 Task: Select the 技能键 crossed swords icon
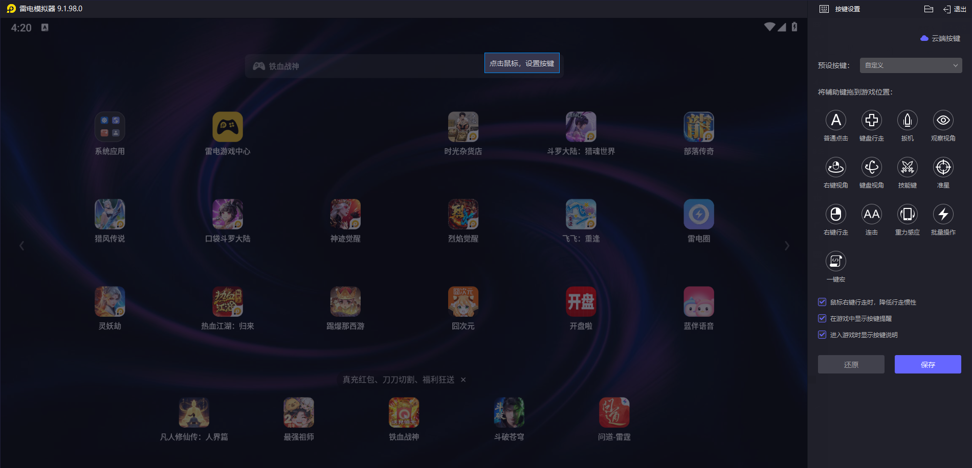coord(907,167)
